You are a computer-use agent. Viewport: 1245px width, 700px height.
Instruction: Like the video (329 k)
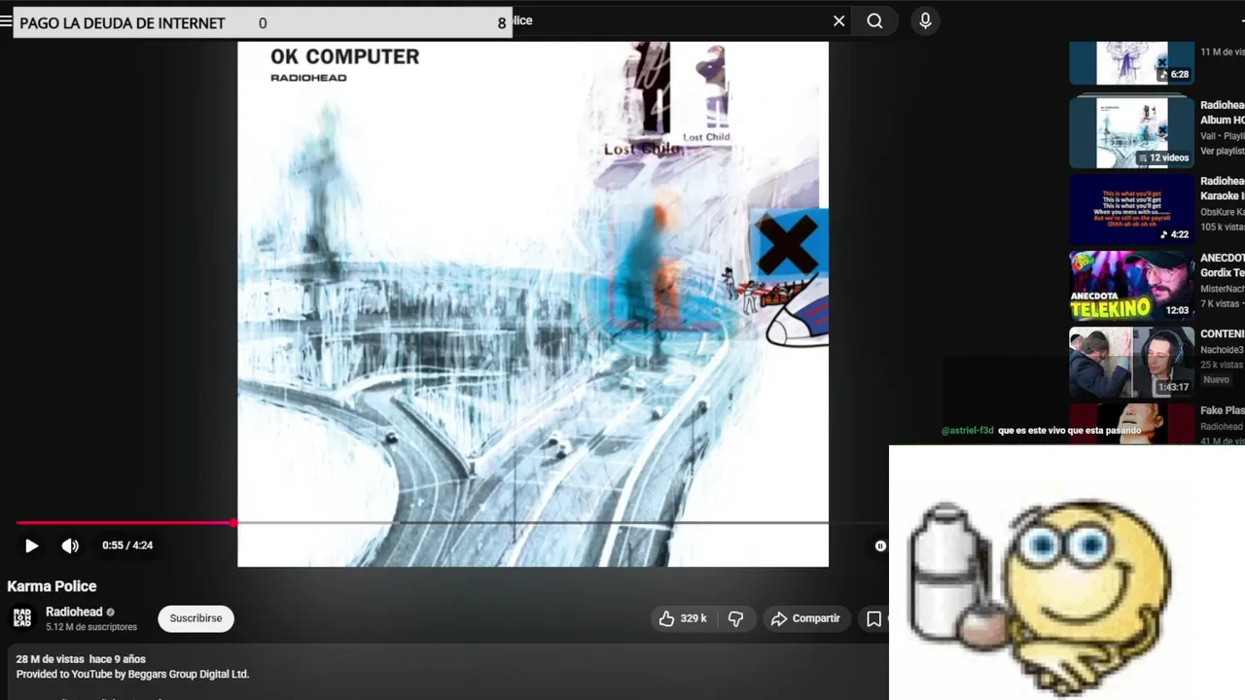[x=683, y=618]
